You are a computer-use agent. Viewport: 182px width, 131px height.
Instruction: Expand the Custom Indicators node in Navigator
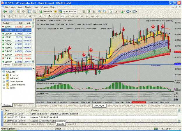(x=4, y=85)
